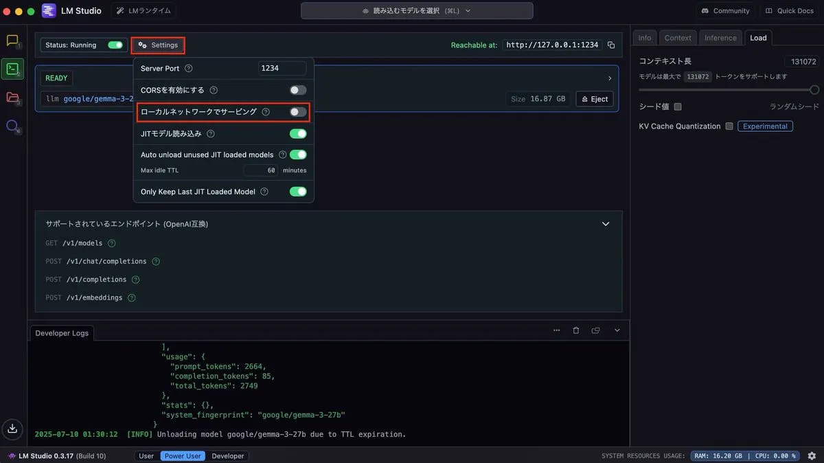Image resolution: width=824 pixels, height=463 pixels.
Task: Check the KV Cache Quantization checkbox
Action: click(729, 126)
